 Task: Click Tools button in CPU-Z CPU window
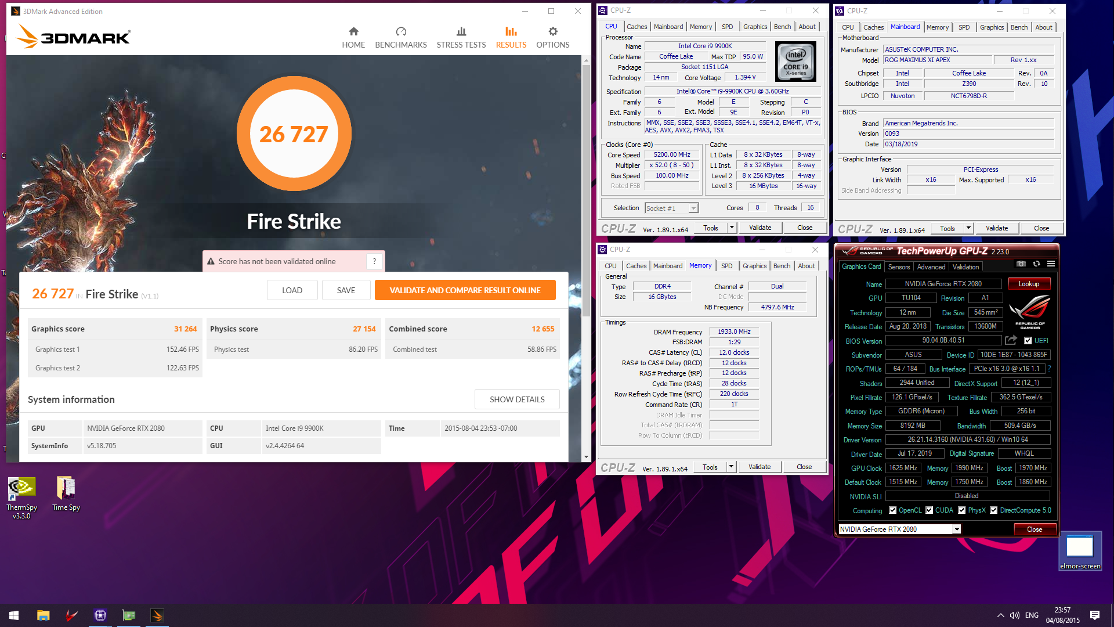click(x=711, y=228)
